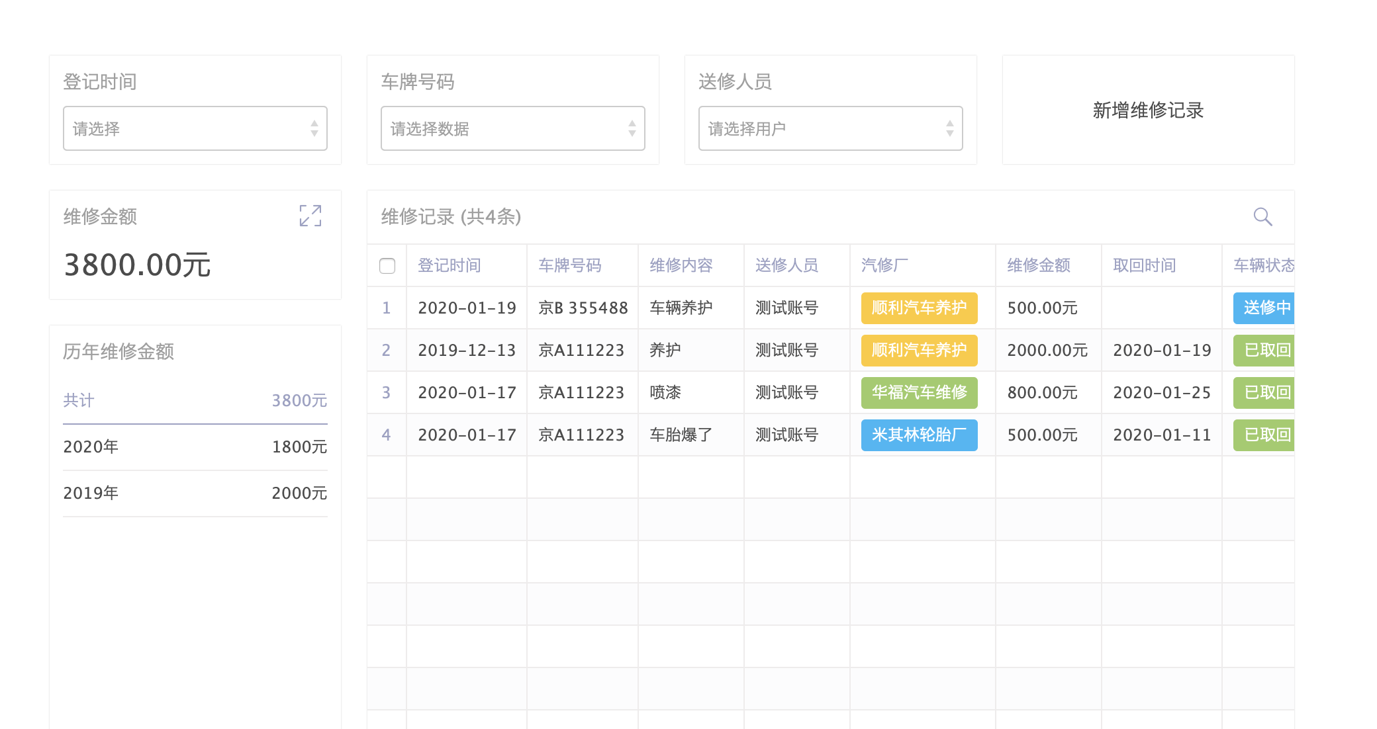The width and height of the screenshot is (1377, 729).
Task: Click the green 华福汽车维修 tag
Action: [919, 392]
